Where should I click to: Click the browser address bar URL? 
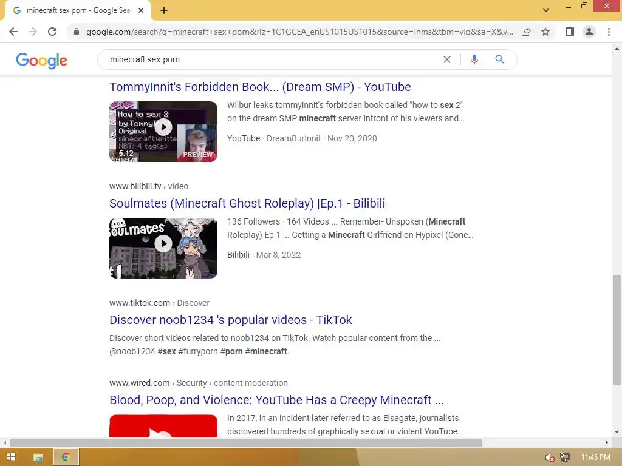(x=299, y=32)
